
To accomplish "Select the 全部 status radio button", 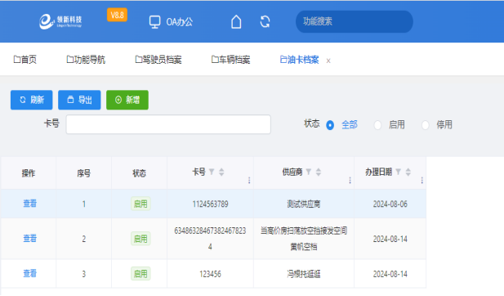I will tap(330, 125).
